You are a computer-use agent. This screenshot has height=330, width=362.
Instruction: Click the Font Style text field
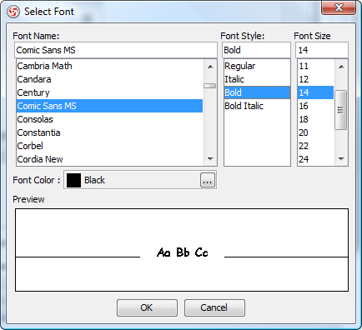tap(256, 50)
